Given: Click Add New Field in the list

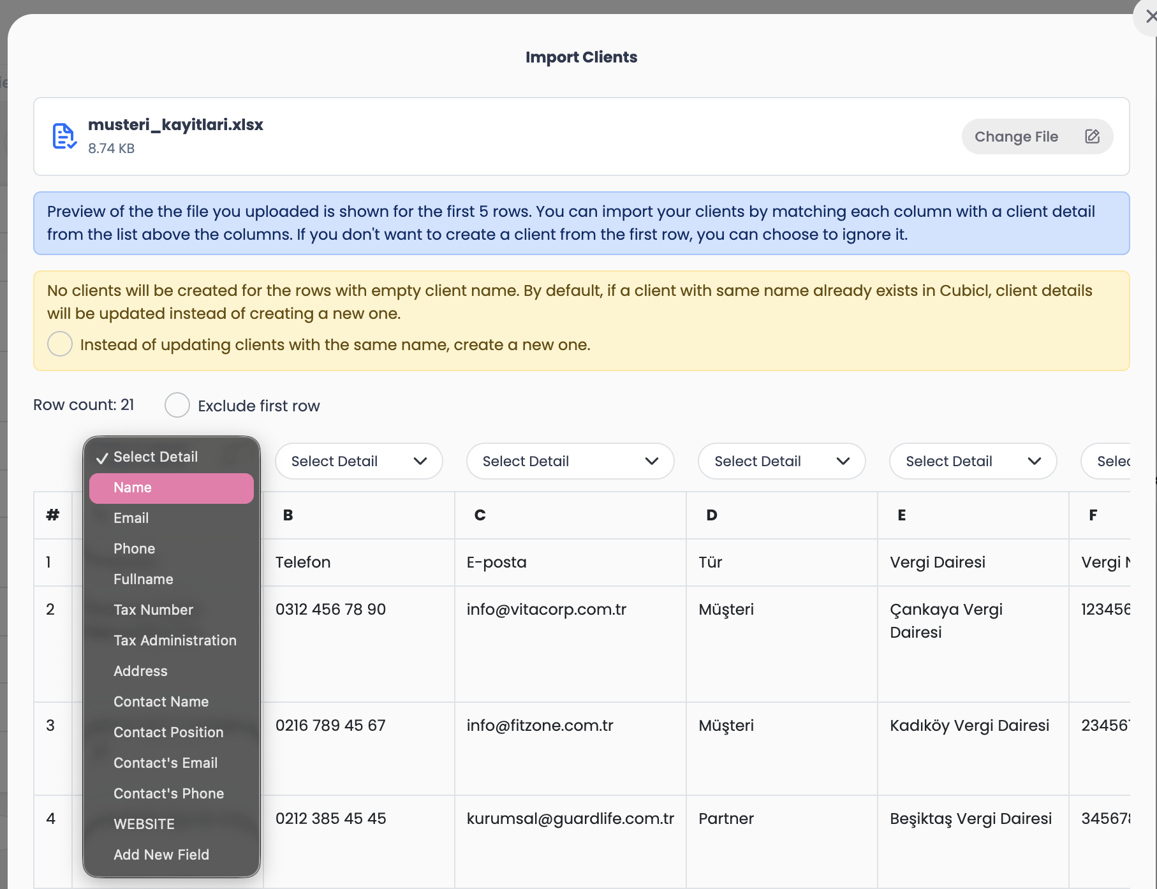Looking at the screenshot, I should (161, 855).
